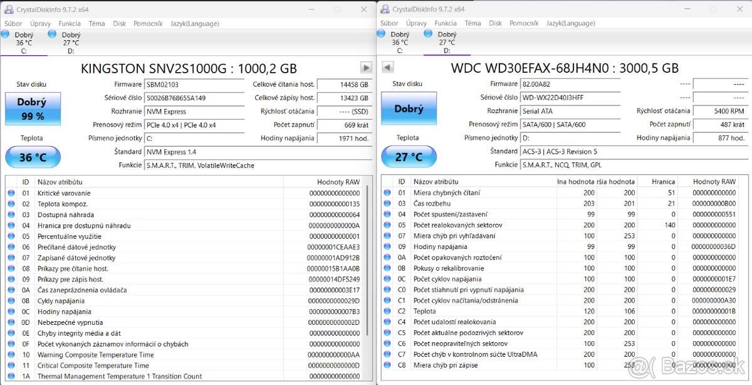Click the Dobrý health badge for the WDC drive
This screenshot has width=752, height=385.
pos(409,108)
